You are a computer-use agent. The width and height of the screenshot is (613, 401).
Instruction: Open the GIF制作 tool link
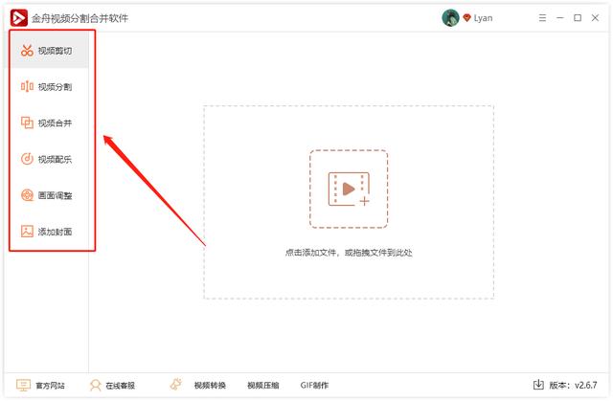[314, 386]
